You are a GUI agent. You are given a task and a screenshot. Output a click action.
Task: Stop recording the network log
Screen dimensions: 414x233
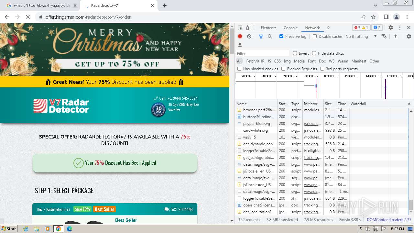click(x=240, y=37)
